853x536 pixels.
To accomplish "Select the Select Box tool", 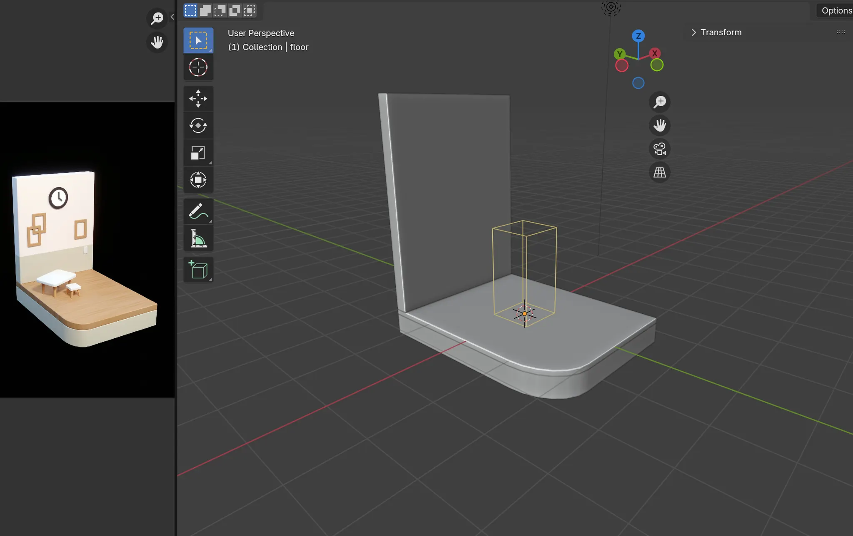I will point(198,40).
